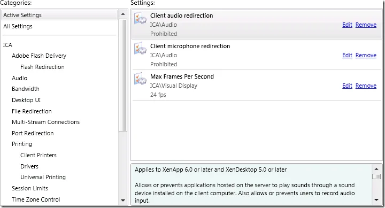The width and height of the screenshot is (385, 208).
Task: Click the Client audio redirection setting icon
Action: pyautogui.click(x=140, y=18)
